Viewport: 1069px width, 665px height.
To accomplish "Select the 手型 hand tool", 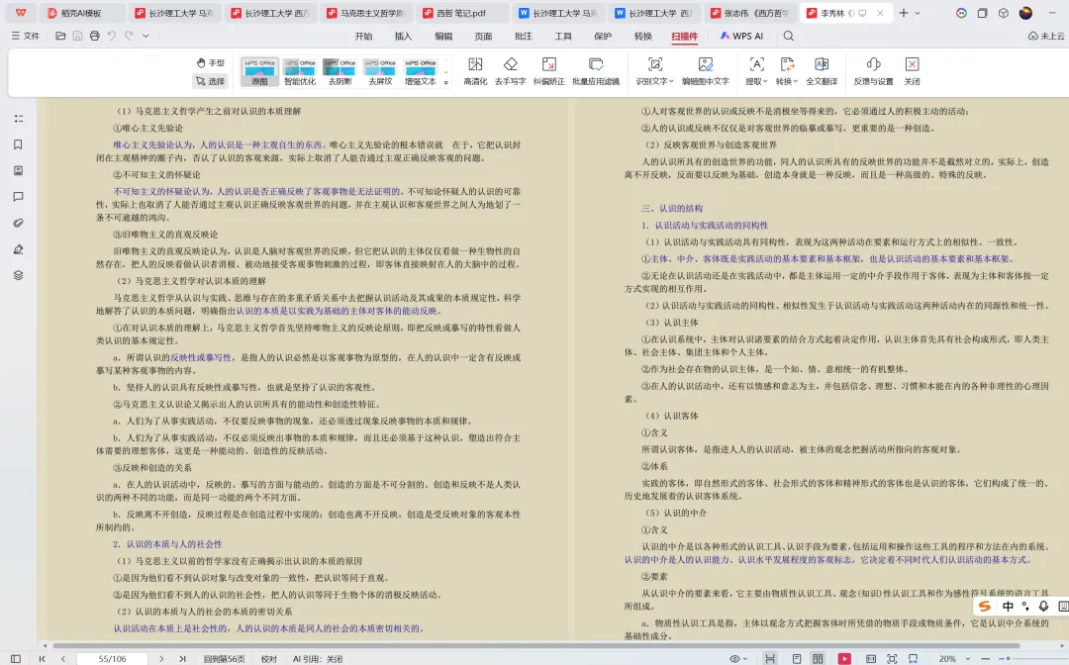I will [211, 62].
